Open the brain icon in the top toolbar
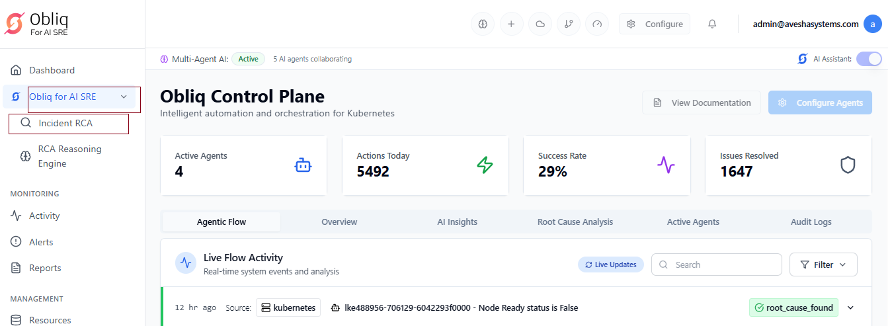Image resolution: width=888 pixels, height=326 pixels. point(483,24)
